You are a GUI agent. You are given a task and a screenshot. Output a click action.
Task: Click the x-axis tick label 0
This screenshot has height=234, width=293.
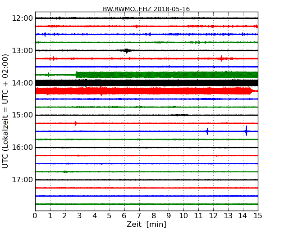[x=35, y=216]
